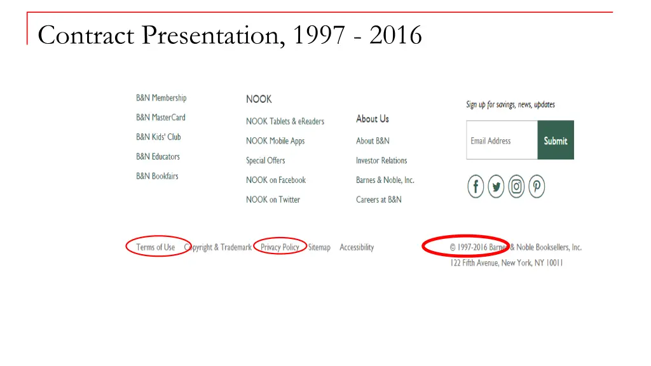
Task: Click the 122 Fifth Avenue address text
Action: [x=507, y=263]
